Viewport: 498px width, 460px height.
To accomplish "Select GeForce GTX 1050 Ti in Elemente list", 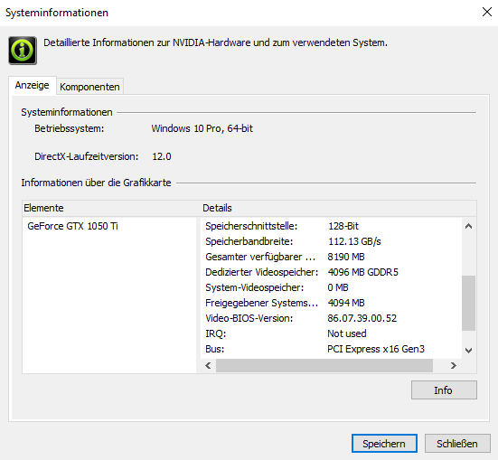I will click(72, 226).
